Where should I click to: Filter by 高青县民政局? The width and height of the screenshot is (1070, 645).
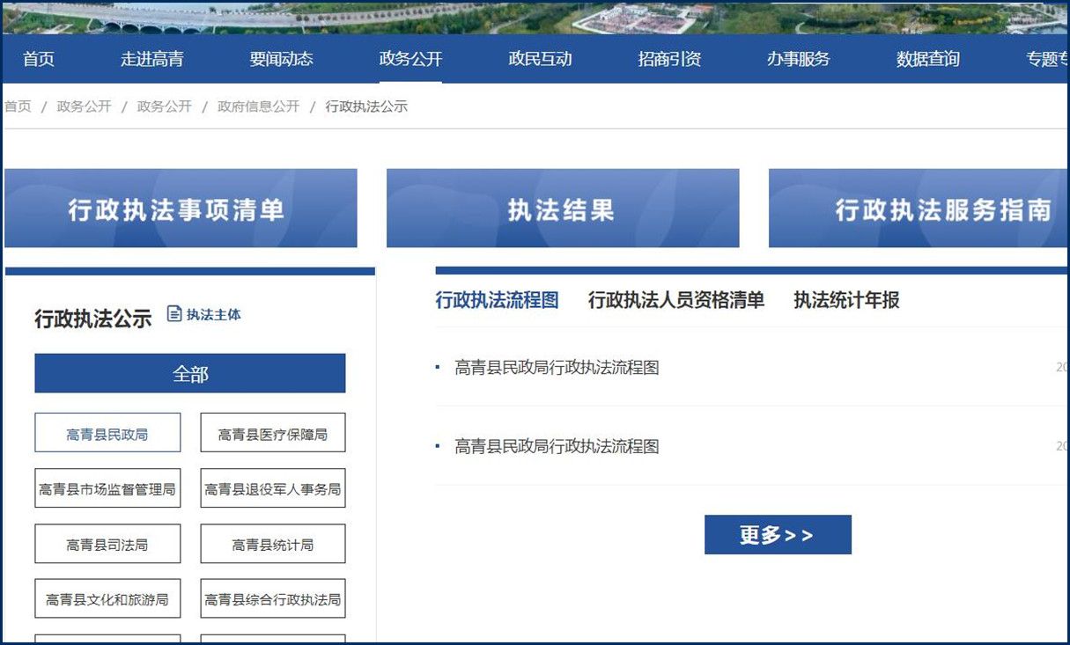point(107,434)
